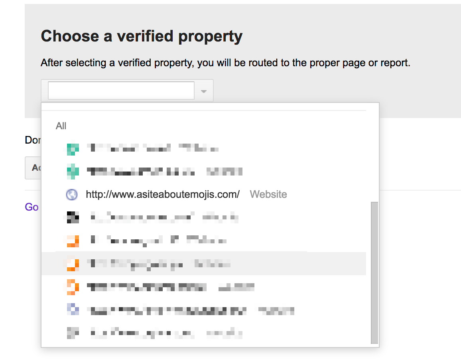Image resolution: width=461 pixels, height=359 pixels.
Task: Click the black pixelated icon below asiteaboutemojis
Action: click(71, 217)
